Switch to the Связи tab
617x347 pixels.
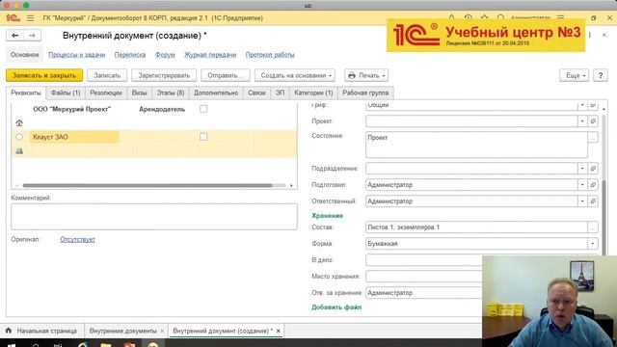click(x=256, y=93)
